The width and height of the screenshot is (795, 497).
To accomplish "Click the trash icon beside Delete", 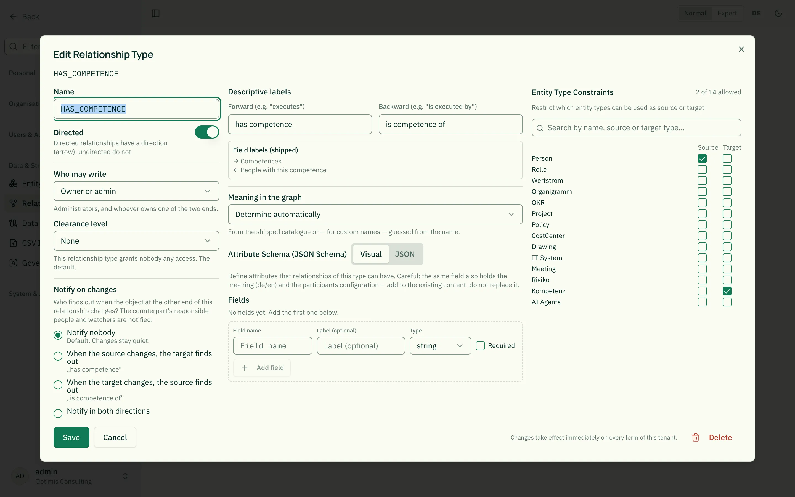I will point(695,438).
